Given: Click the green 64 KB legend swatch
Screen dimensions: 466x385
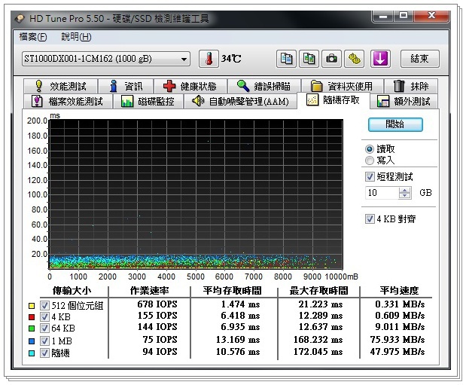Looking at the screenshot, I should pyautogui.click(x=32, y=328).
